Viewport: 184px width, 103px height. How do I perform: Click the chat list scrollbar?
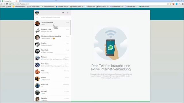coord(71,27)
